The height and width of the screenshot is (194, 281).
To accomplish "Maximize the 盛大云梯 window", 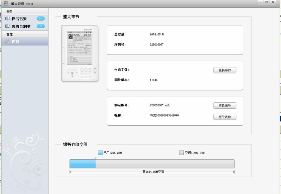I will 267,2.
